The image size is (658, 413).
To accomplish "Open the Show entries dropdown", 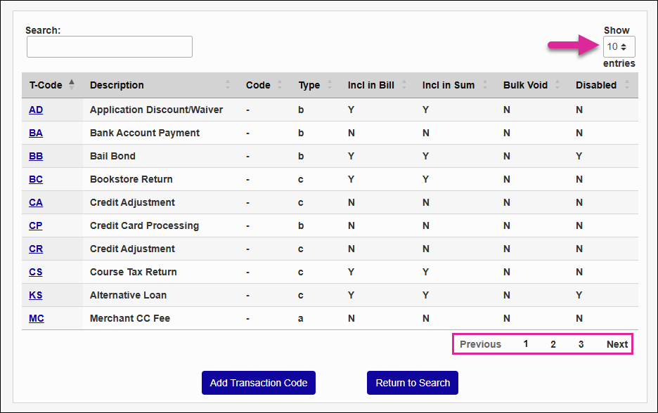I will [619, 46].
